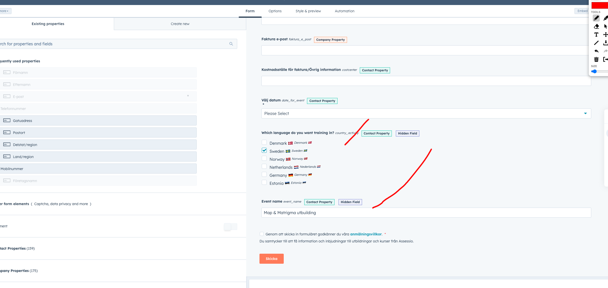Expand Contact Properties (159) section
The height and width of the screenshot is (288, 608).
coord(18,248)
